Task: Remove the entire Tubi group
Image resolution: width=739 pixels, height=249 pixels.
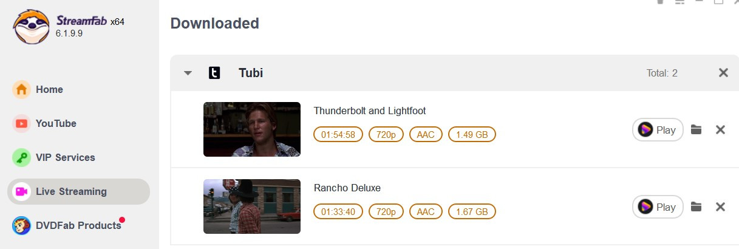Action: [723, 73]
